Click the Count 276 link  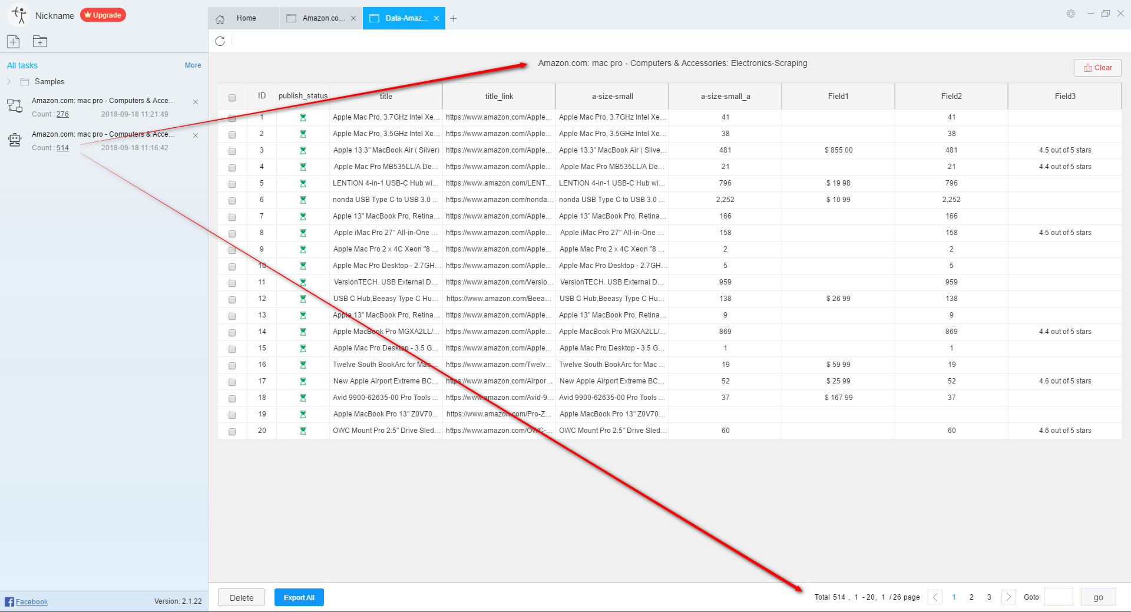62,114
